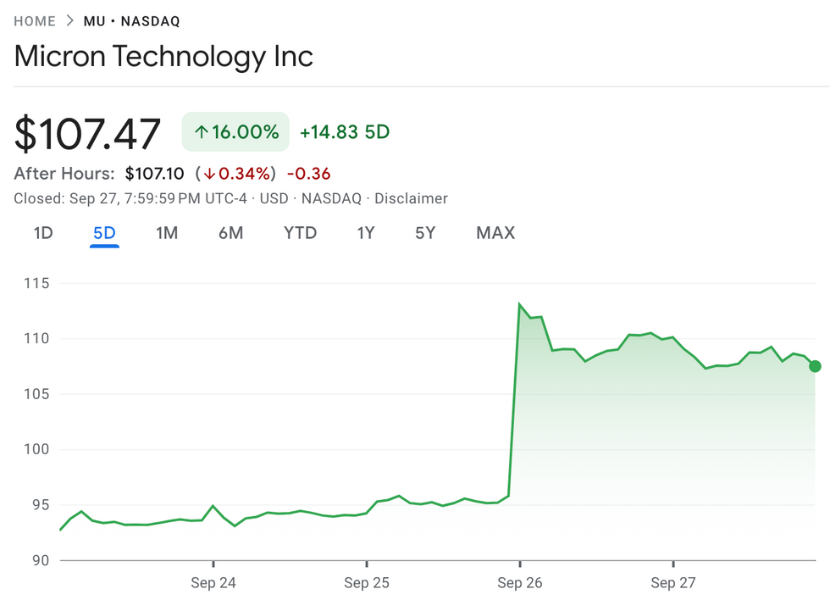
Task: Click the Sep 24 date label on axis
Action: 214,583
